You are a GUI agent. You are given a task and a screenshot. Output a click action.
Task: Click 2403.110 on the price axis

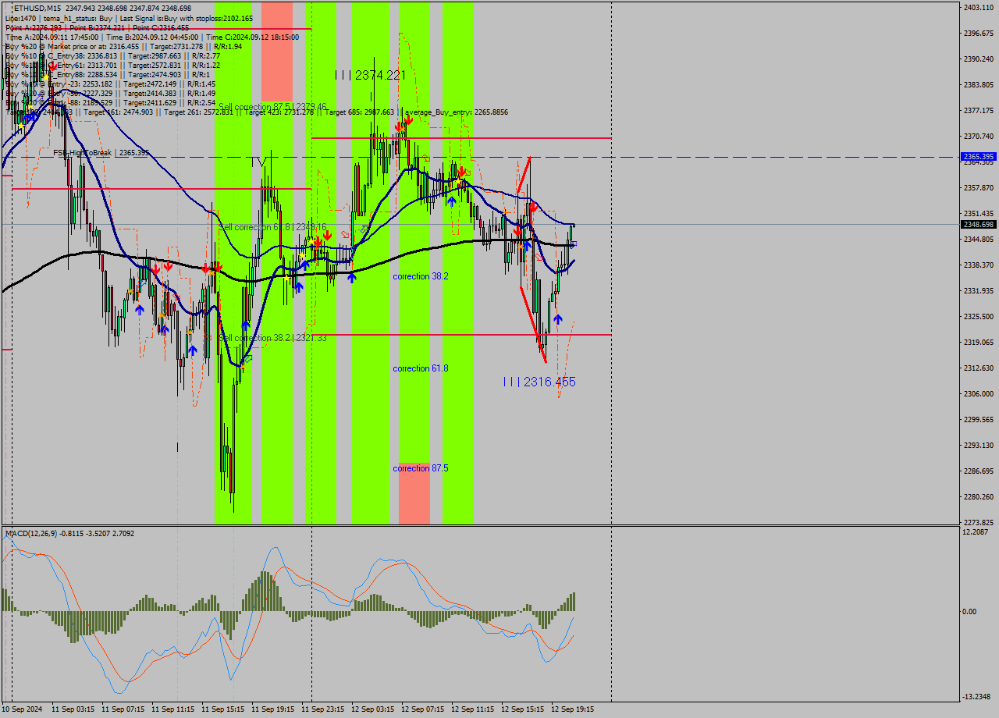(979, 8)
